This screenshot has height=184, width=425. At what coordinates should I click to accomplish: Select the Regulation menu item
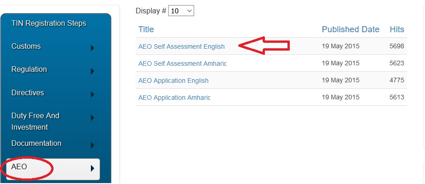click(x=29, y=69)
